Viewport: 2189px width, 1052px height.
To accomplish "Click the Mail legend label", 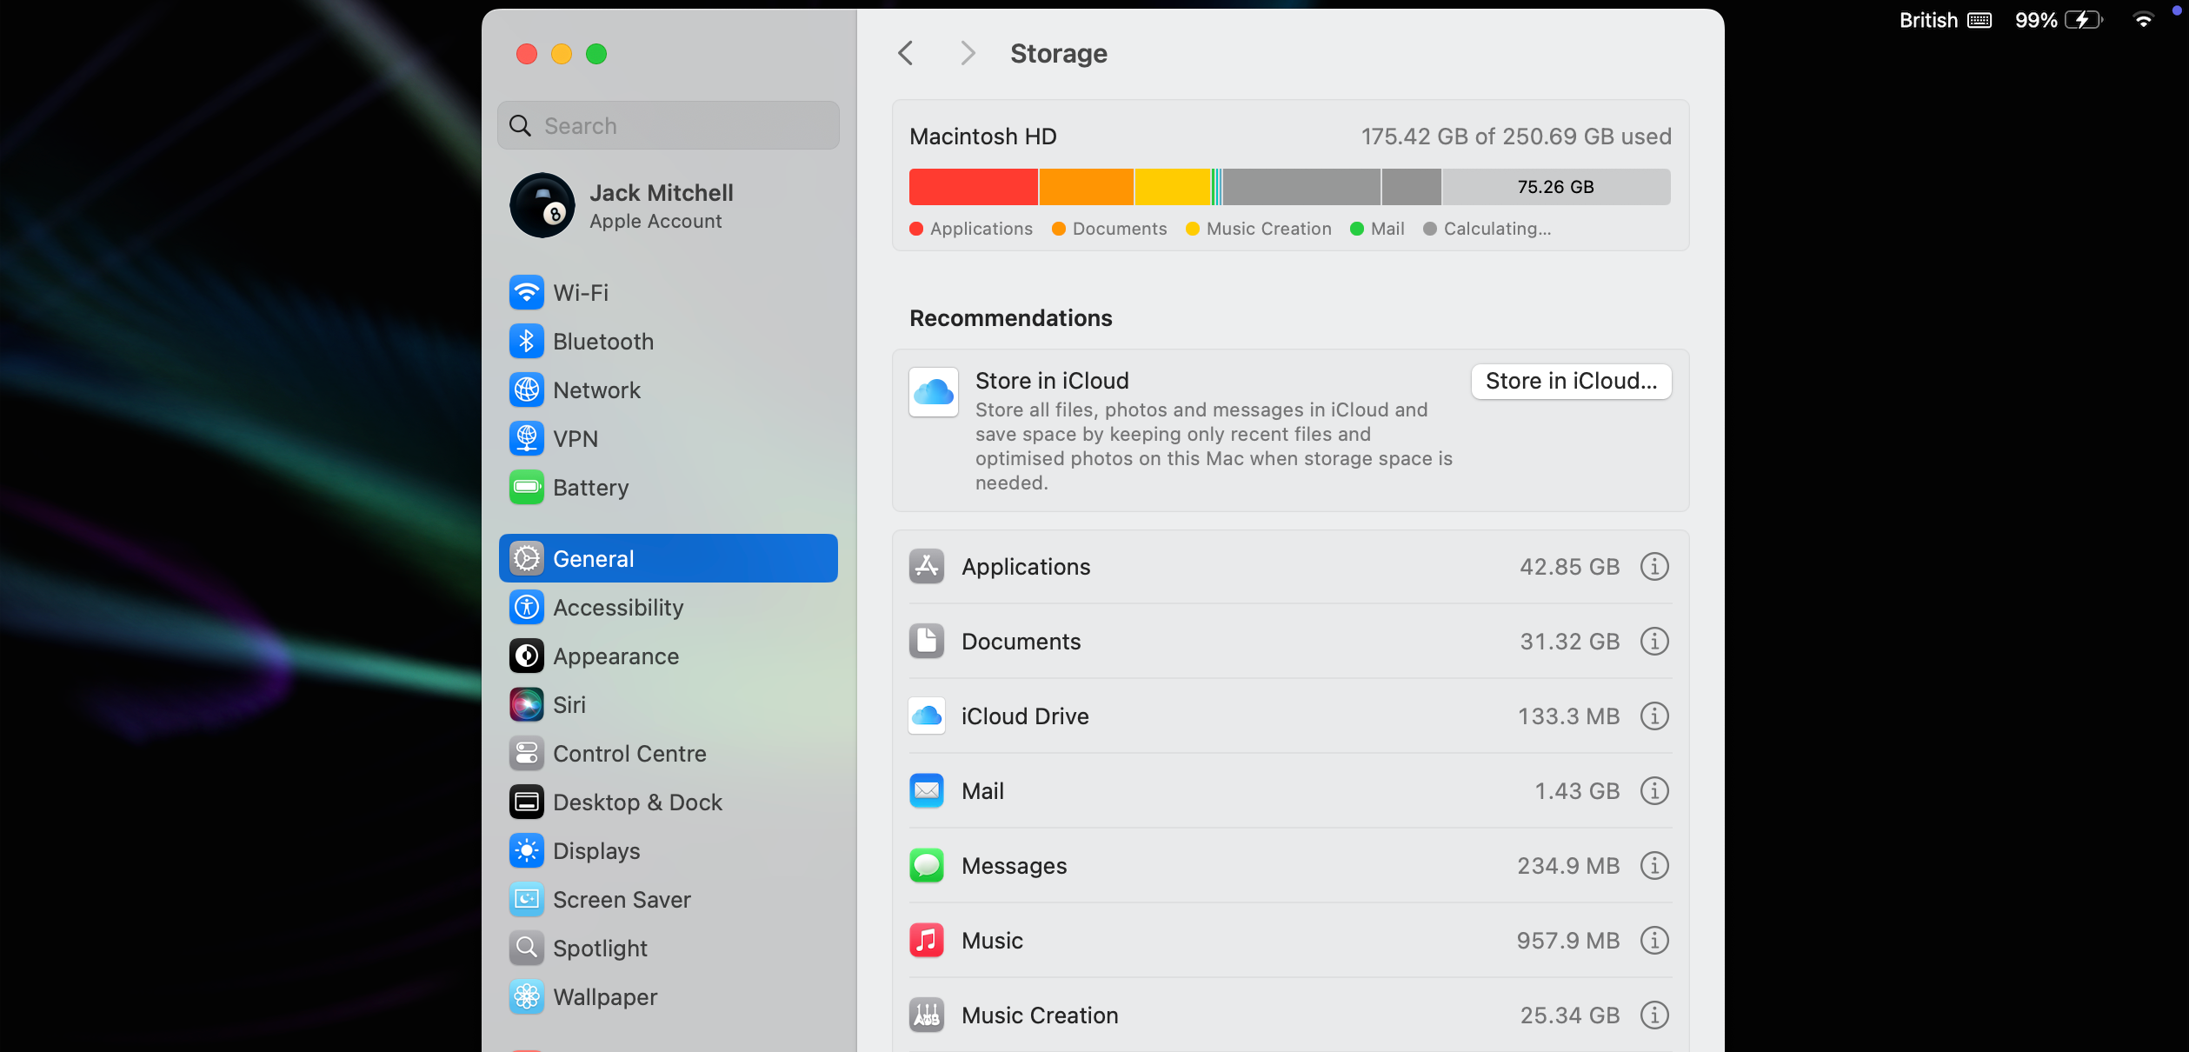I will (x=1387, y=229).
